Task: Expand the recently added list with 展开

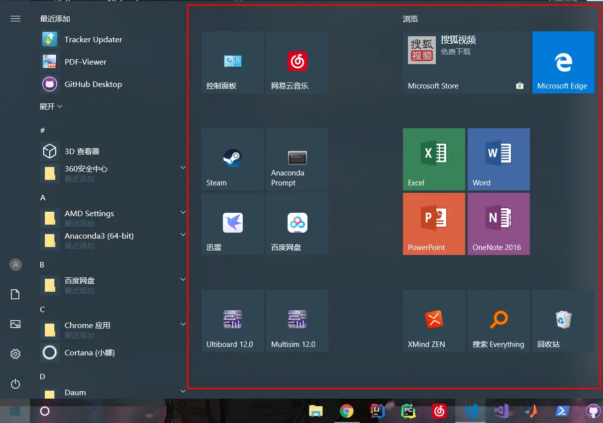Action: [x=51, y=106]
